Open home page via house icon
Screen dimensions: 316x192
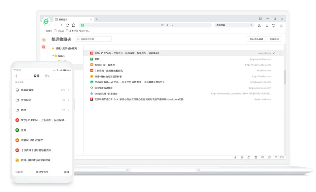point(74,25)
